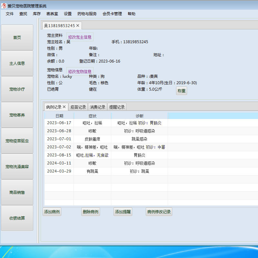Image resolution: width=258 pixels, height=258 pixels.
Task: Click the 删除病例 button
Action: tap(91, 212)
